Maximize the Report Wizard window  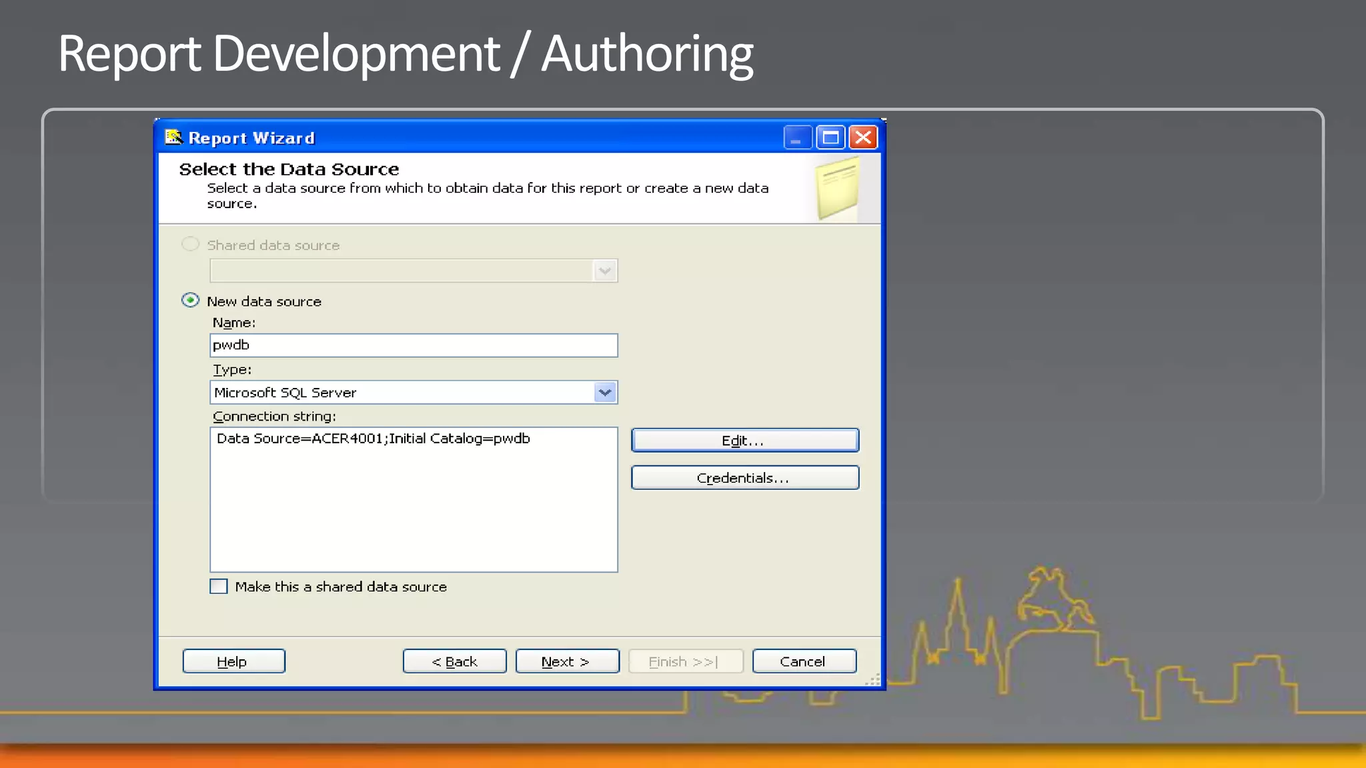830,138
